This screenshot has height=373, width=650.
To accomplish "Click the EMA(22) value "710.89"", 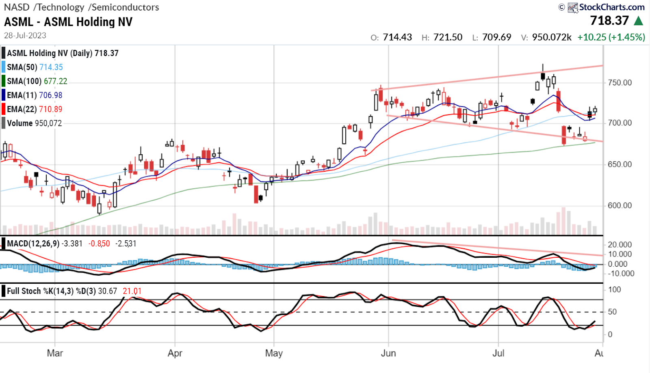I will click(x=51, y=109).
